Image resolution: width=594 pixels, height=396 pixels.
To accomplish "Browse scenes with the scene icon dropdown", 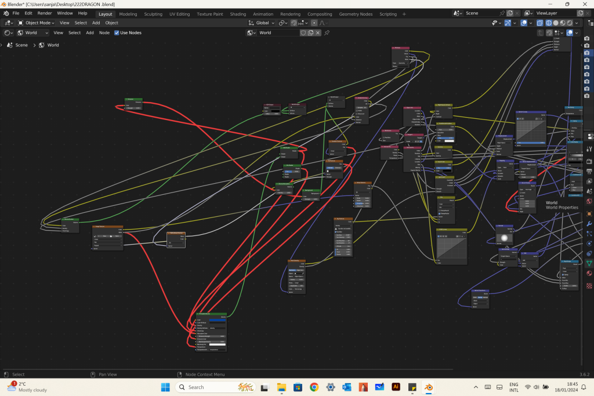I will pos(458,13).
